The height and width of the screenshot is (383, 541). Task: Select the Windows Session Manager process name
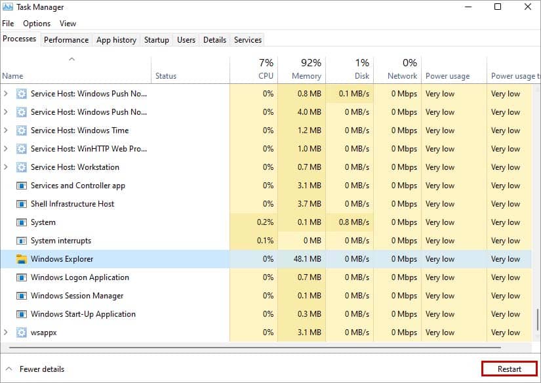tap(77, 296)
